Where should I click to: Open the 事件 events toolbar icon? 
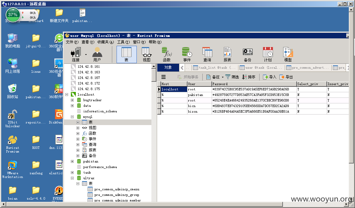tap(187, 54)
